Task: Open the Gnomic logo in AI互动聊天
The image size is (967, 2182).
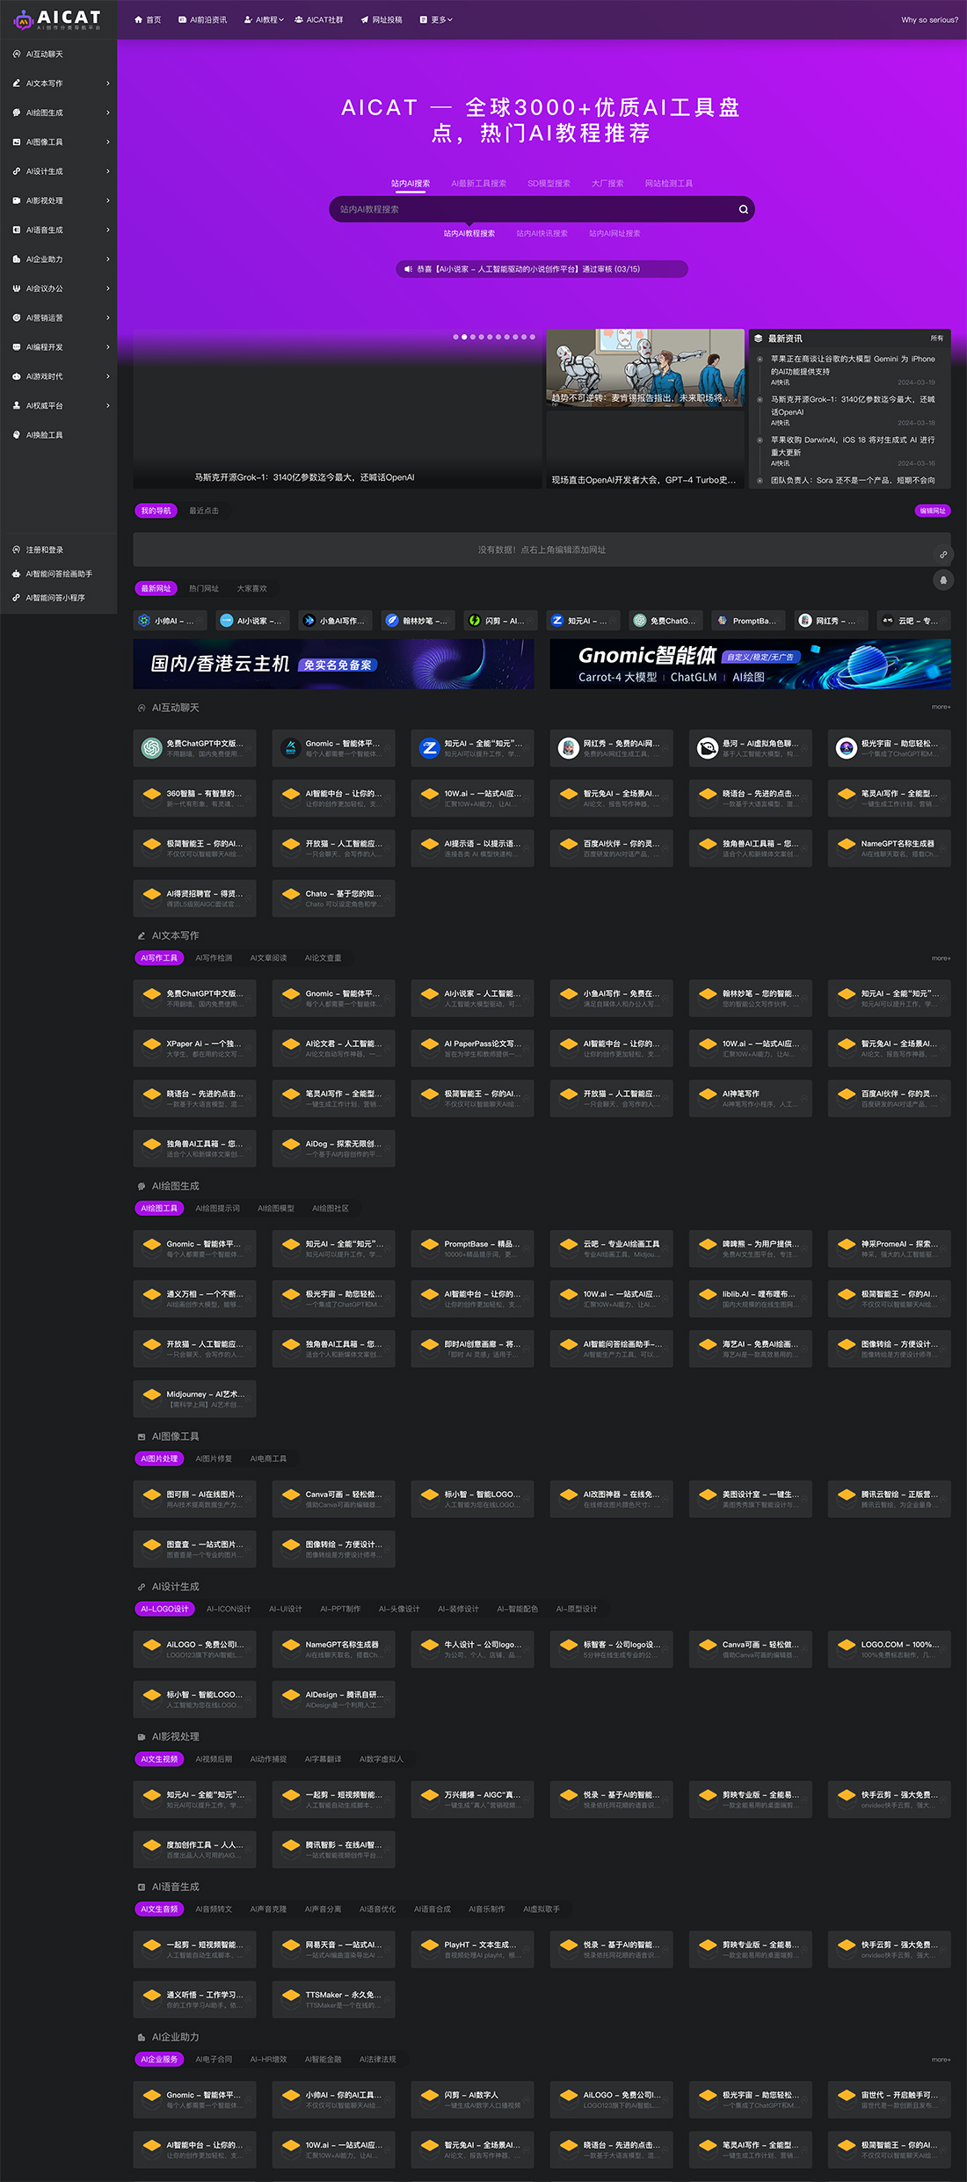Action: tap(291, 748)
